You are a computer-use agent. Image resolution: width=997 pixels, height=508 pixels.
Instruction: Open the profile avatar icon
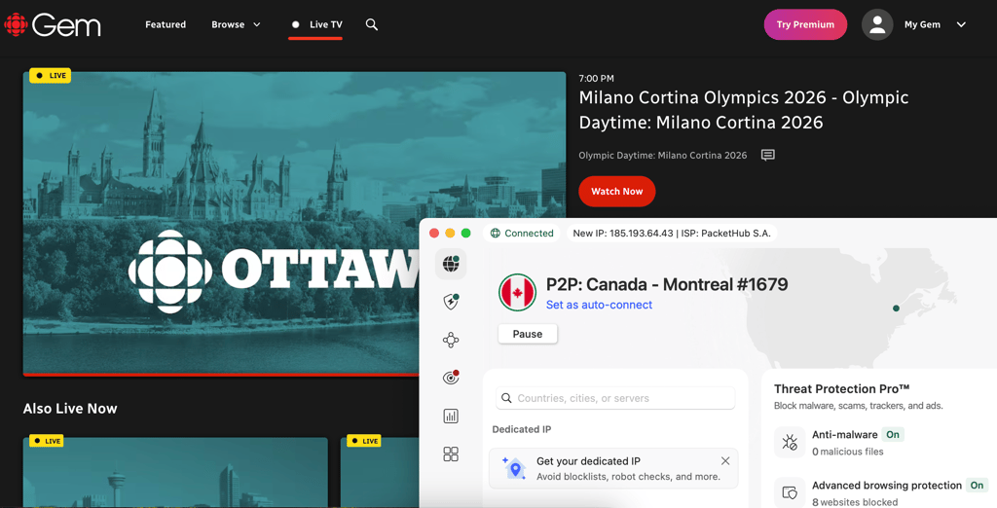[x=877, y=24]
